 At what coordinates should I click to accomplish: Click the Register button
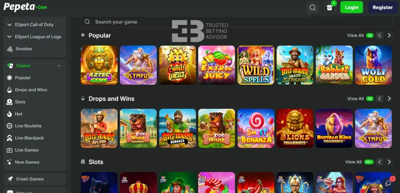tap(383, 7)
